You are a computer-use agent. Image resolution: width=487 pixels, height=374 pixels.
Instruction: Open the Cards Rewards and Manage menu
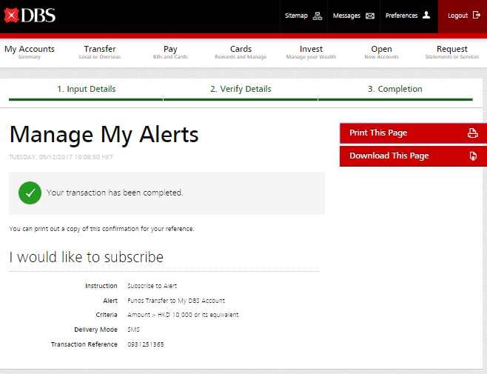241,52
